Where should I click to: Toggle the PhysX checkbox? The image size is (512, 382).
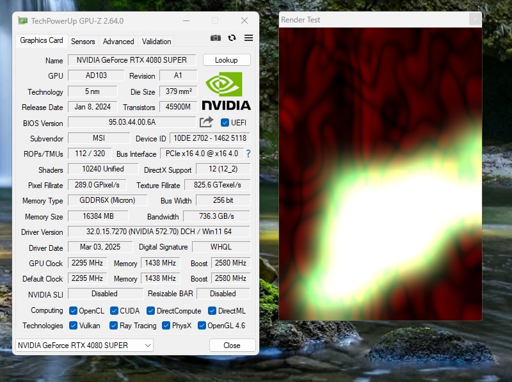tap(166, 326)
